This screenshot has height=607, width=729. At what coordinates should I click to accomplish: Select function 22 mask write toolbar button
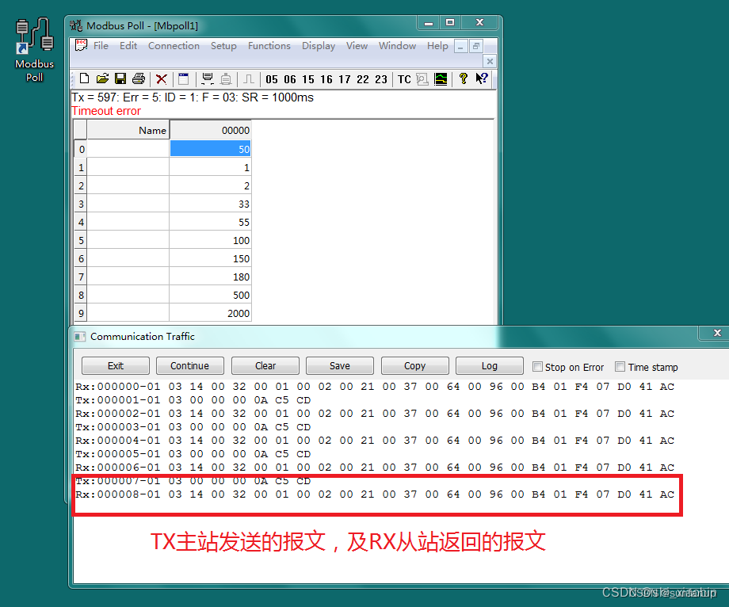pyautogui.click(x=363, y=79)
